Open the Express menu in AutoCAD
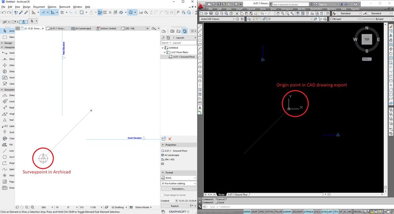The image size is (394, 214). pos(355,9)
